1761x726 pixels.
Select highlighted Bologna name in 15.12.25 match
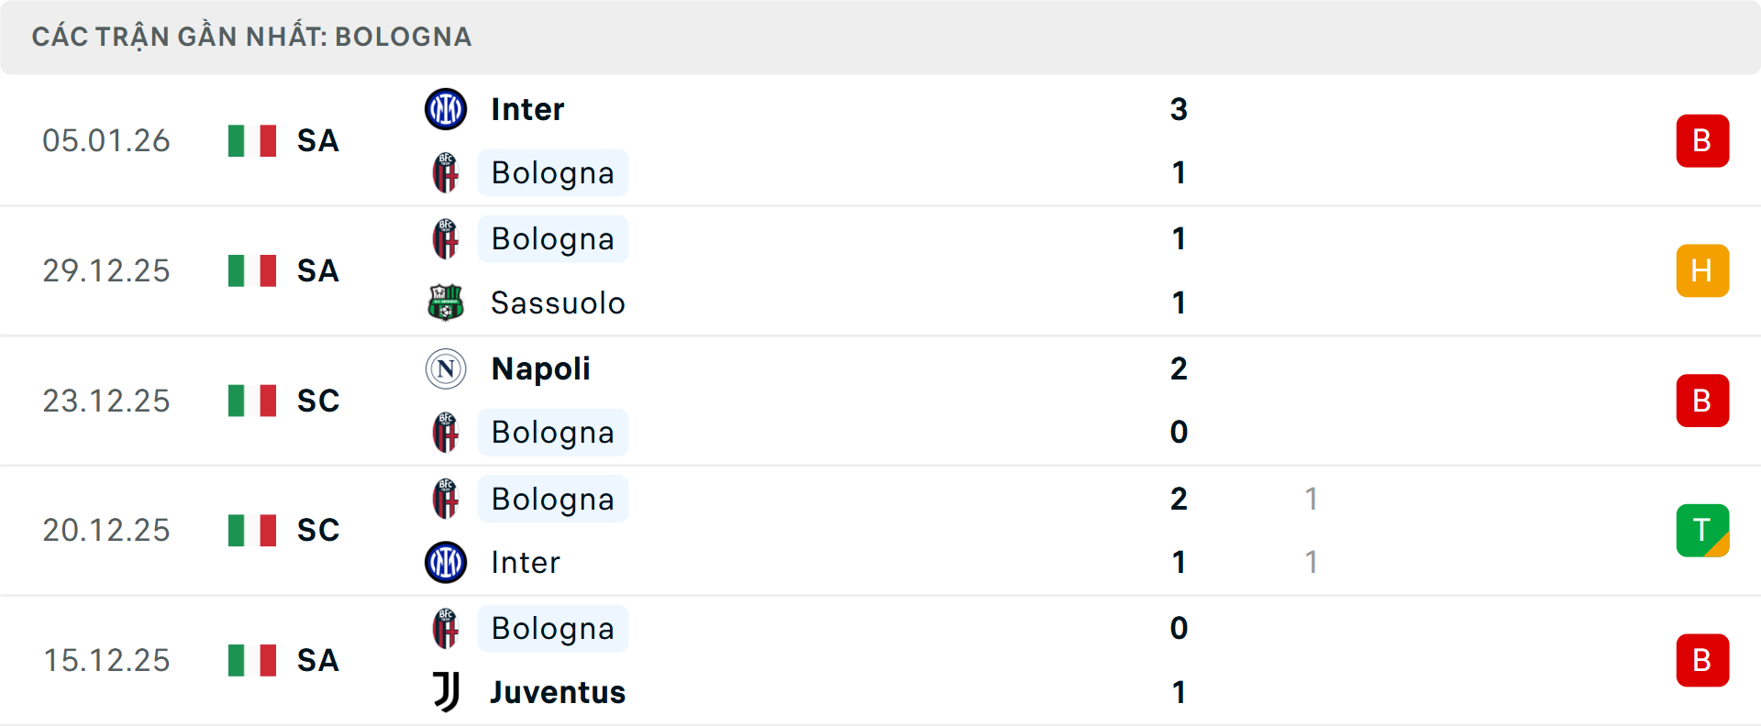[x=552, y=629]
